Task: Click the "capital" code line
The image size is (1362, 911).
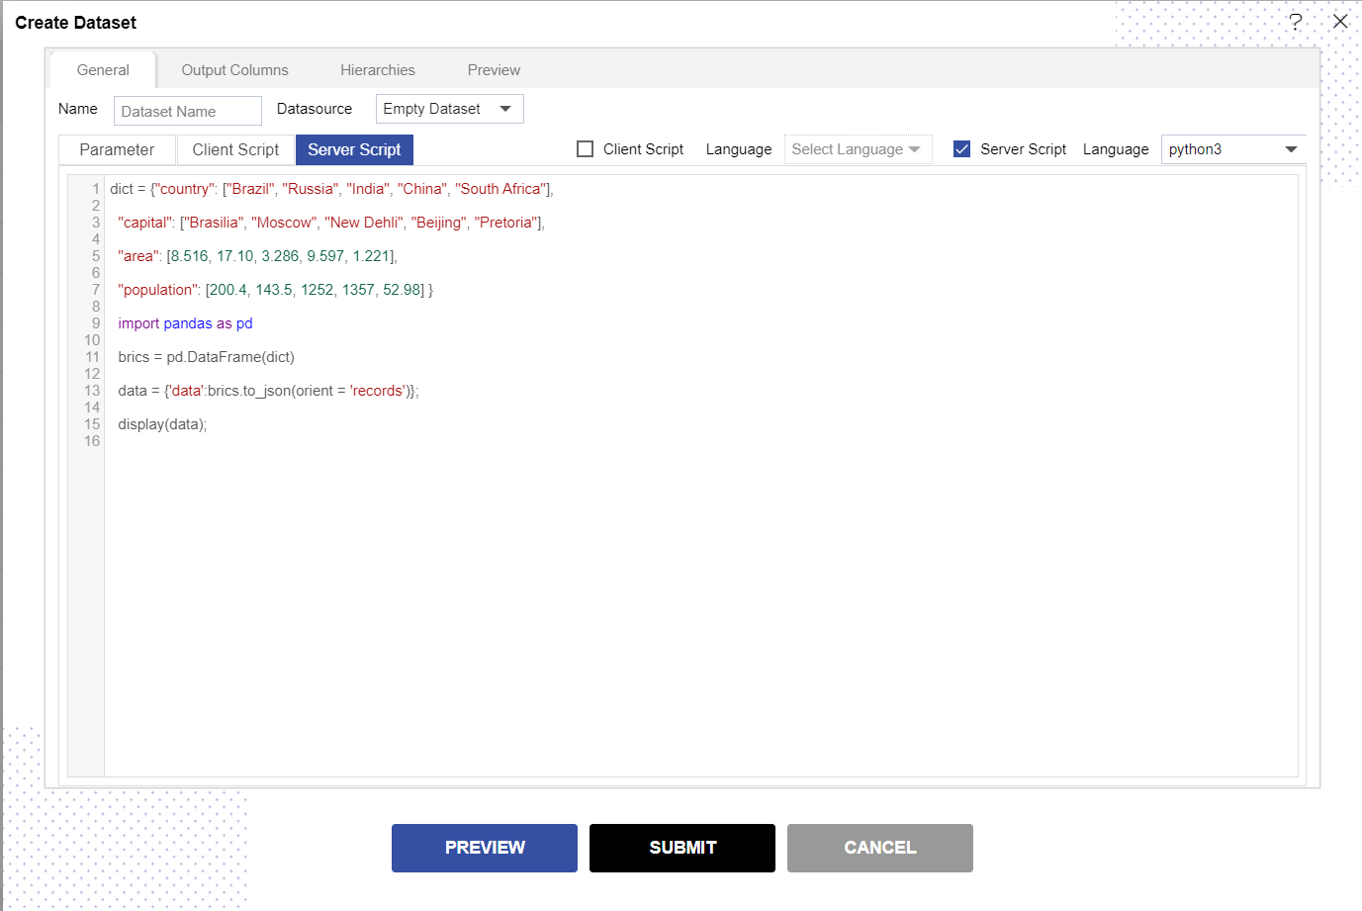Action: 331,223
